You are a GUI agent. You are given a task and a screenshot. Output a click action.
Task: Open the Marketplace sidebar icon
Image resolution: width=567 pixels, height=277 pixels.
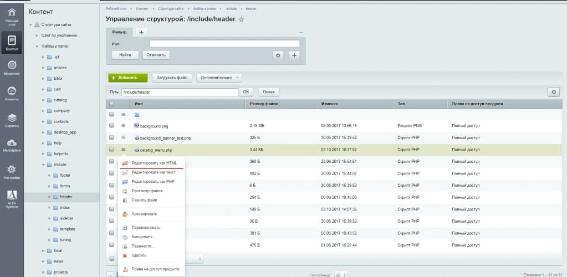pos(12,145)
